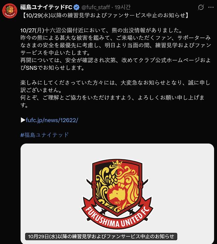Click the 19시간 post timestamp

pyautogui.click(x=123, y=7)
